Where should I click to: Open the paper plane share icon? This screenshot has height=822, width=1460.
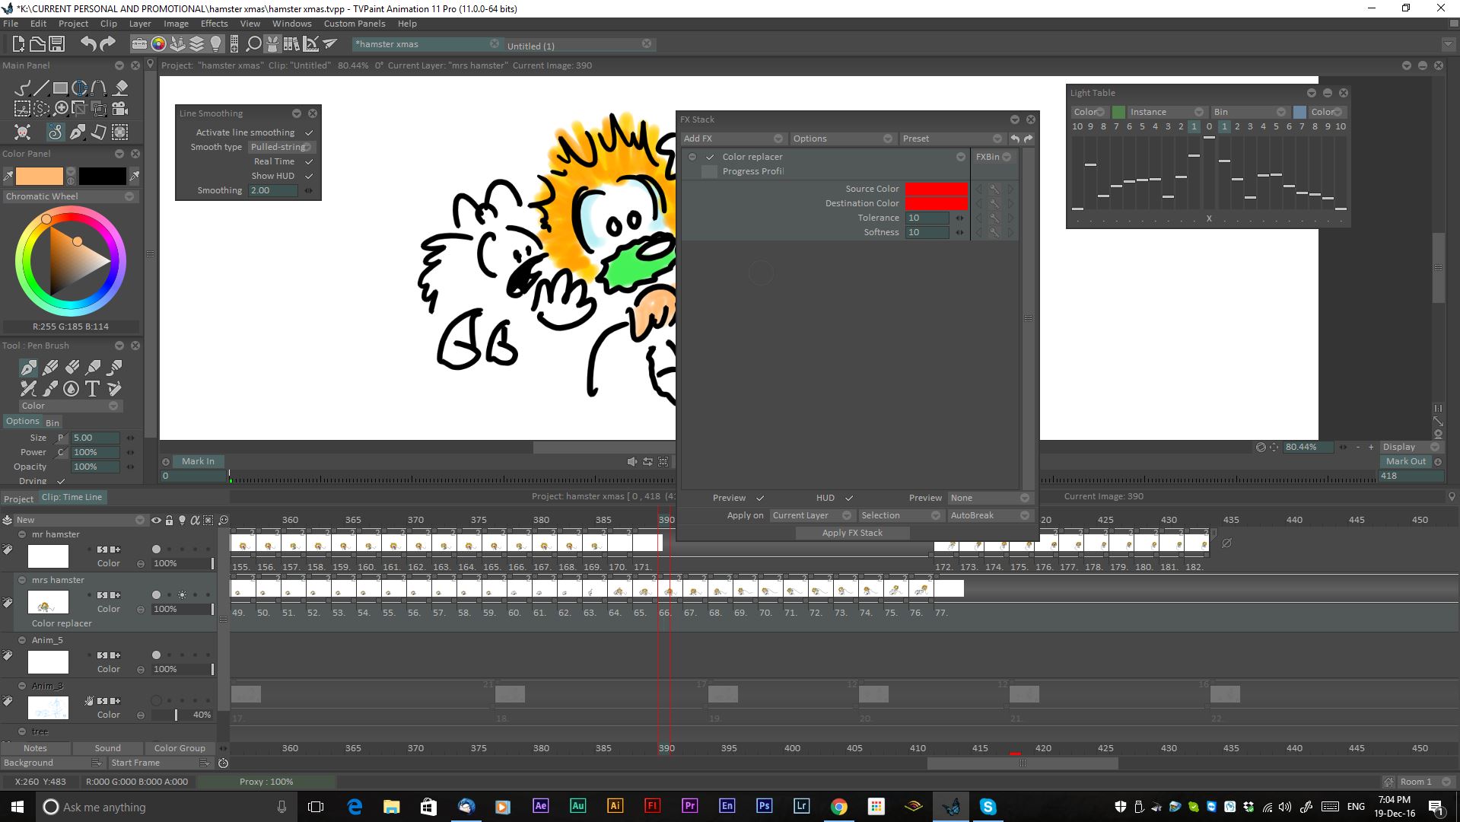[329, 44]
